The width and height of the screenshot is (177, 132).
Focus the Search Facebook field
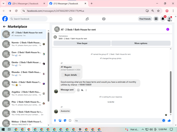click(28, 19)
